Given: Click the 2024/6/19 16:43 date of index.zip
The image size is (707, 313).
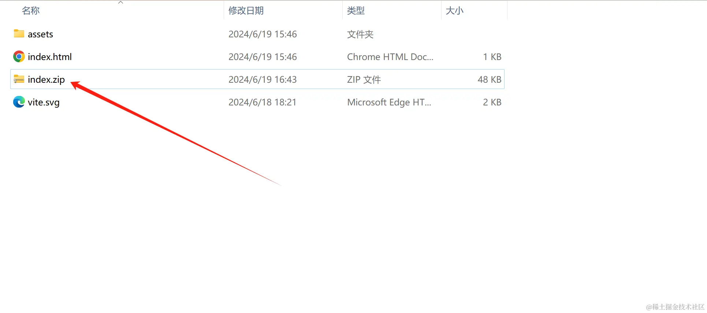Looking at the screenshot, I should [263, 79].
